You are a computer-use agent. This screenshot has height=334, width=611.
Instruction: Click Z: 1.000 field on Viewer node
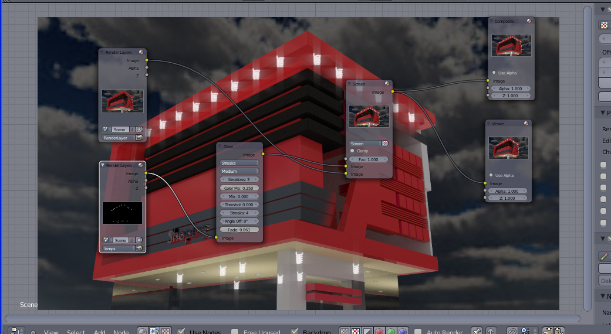tap(507, 198)
